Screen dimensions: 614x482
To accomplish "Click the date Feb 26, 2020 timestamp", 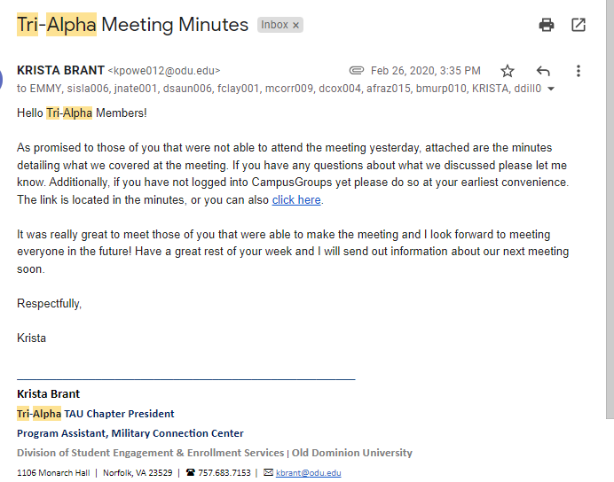I will [426, 71].
